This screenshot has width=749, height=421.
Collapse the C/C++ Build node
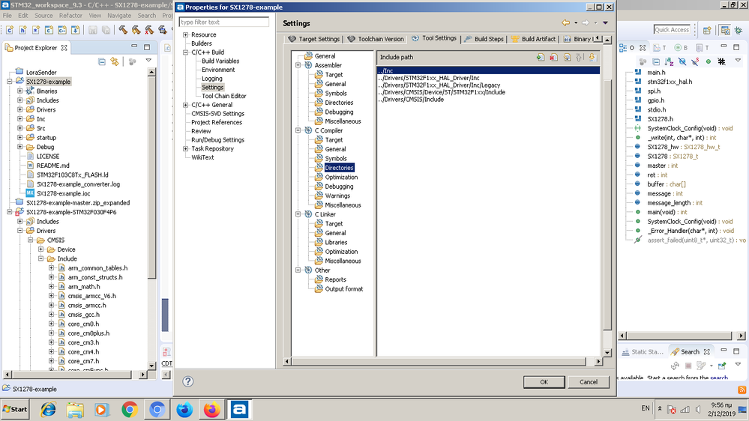click(x=186, y=52)
